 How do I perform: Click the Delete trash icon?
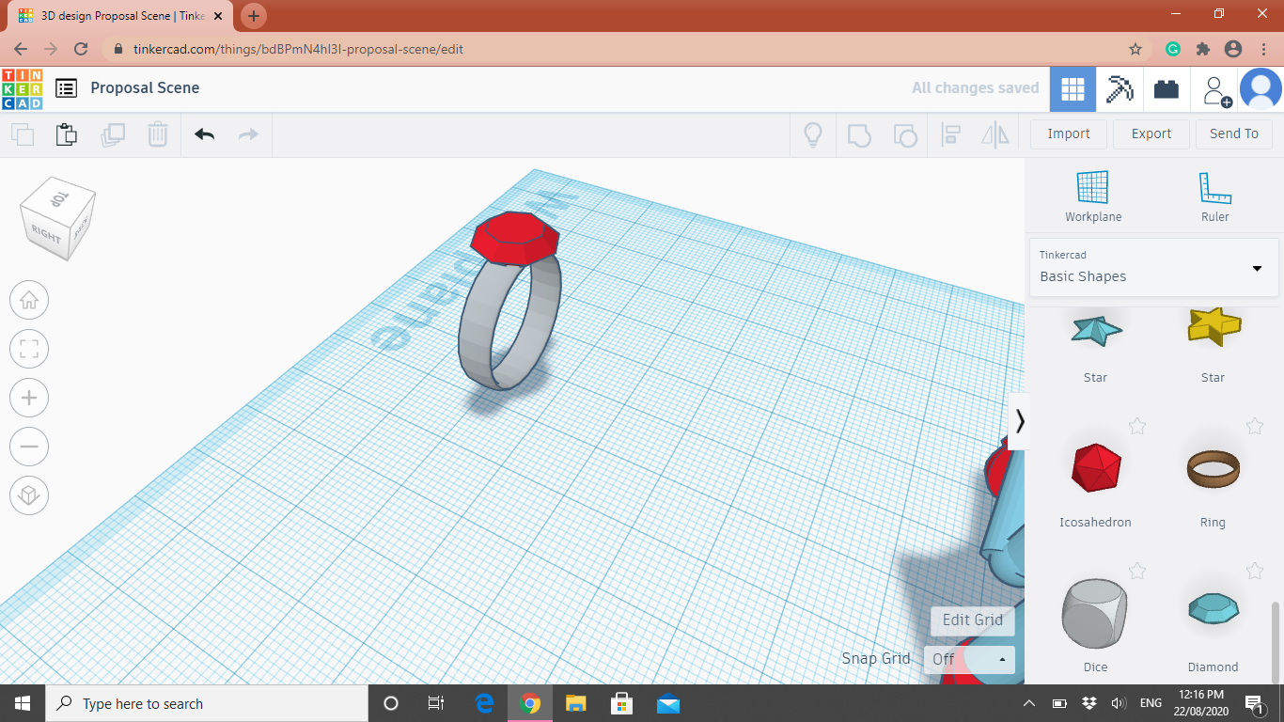(x=158, y=134)
